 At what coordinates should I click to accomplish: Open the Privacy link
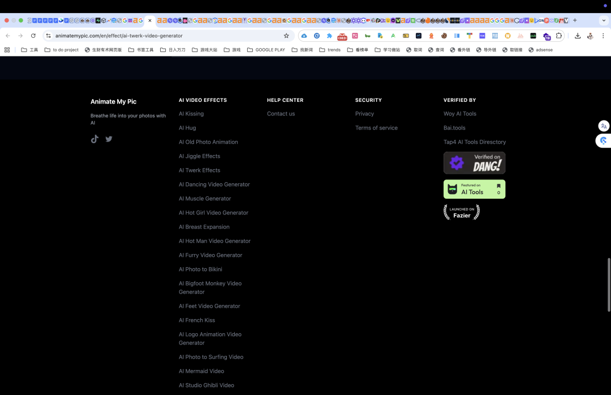point(364,114)
